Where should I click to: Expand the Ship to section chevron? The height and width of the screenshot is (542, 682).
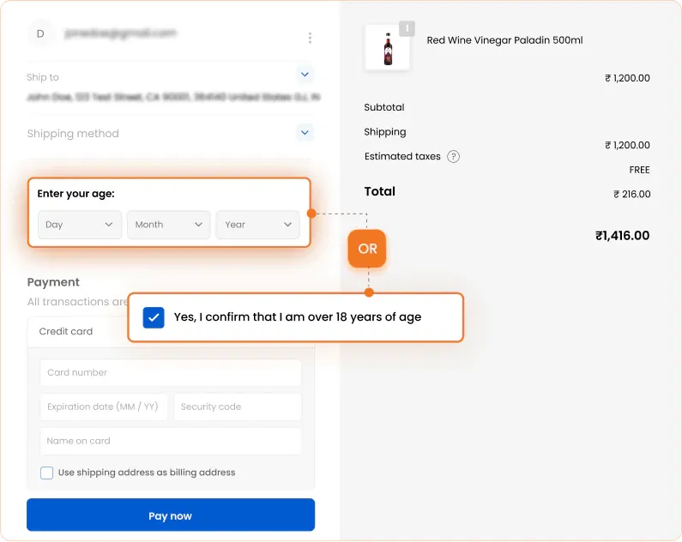[305, 75]
